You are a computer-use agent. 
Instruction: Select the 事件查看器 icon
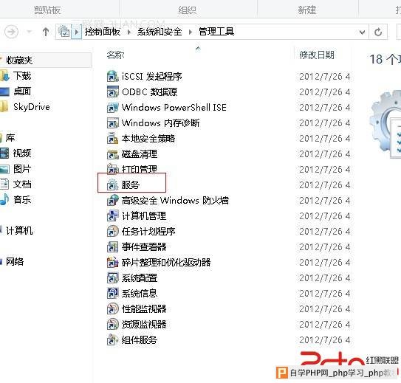tap(112, 246)
